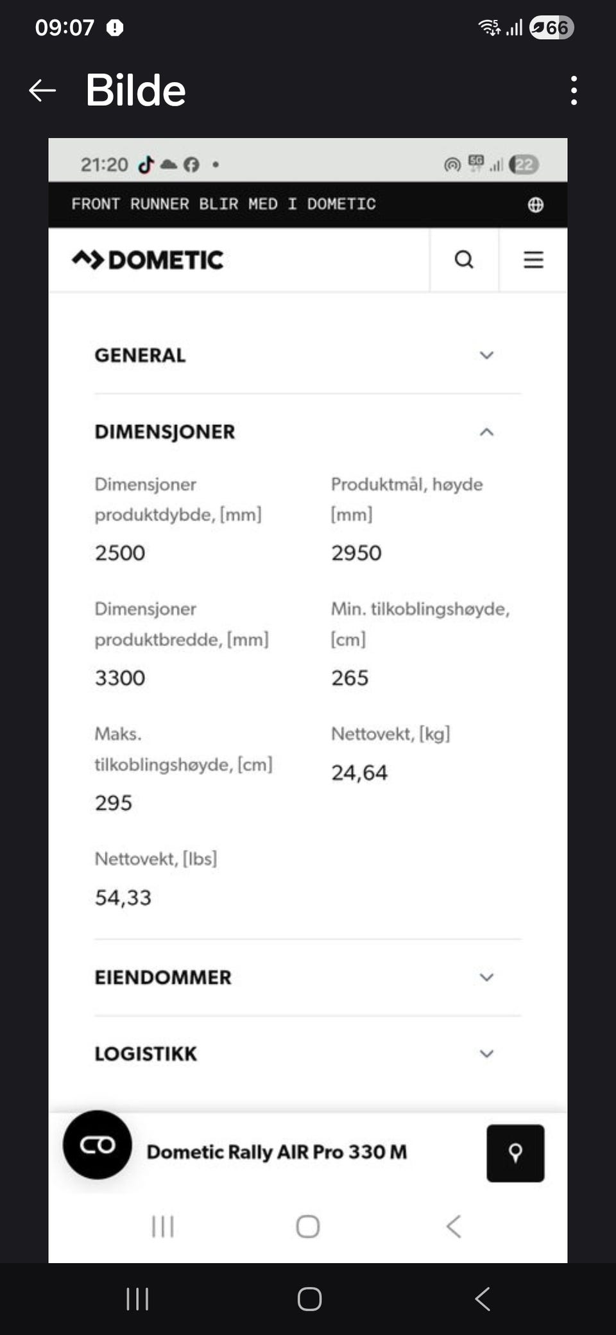This screenshot has width=616, height=1335.
Task: Click the globe language icon
Action: click(x=535, y=205)
